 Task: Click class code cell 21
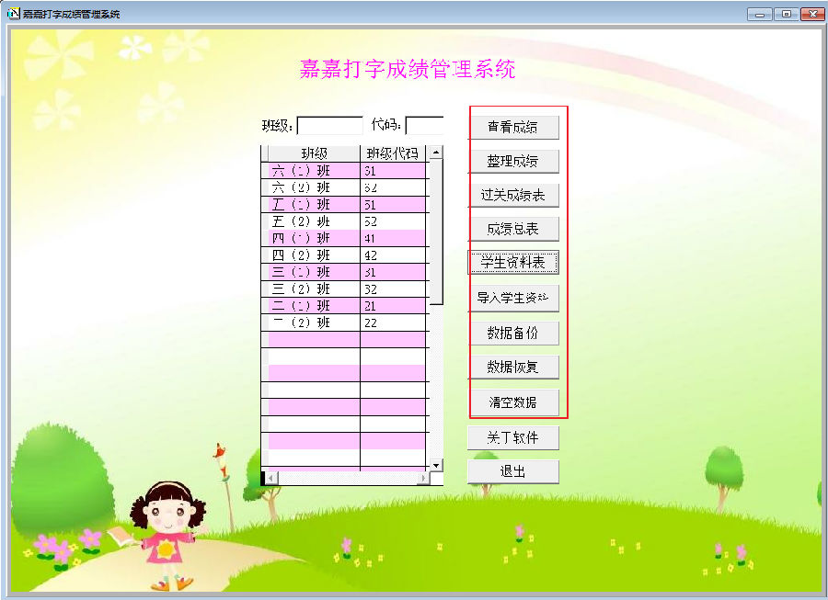click(x=393, y=306)
